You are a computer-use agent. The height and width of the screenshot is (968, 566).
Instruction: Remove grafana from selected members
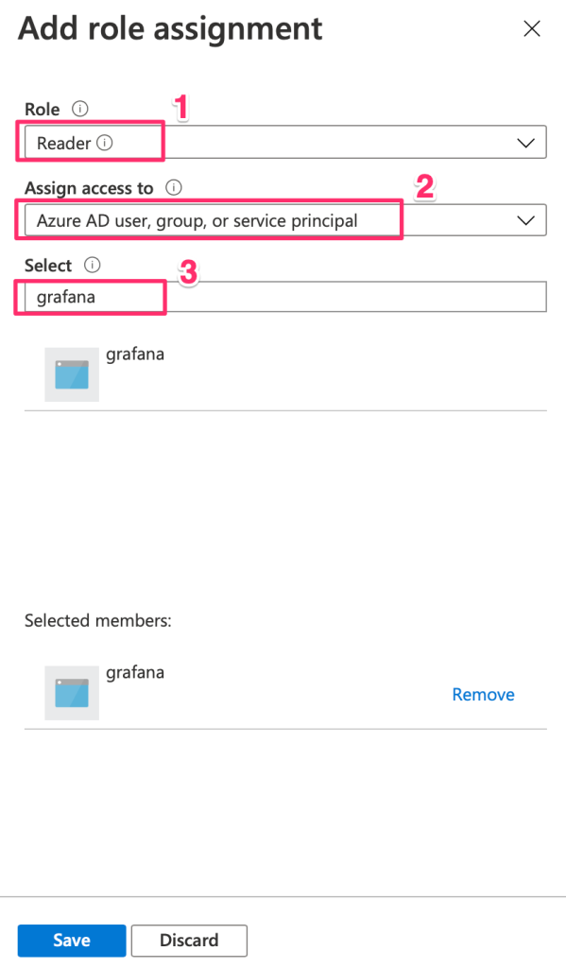point(483,695)
